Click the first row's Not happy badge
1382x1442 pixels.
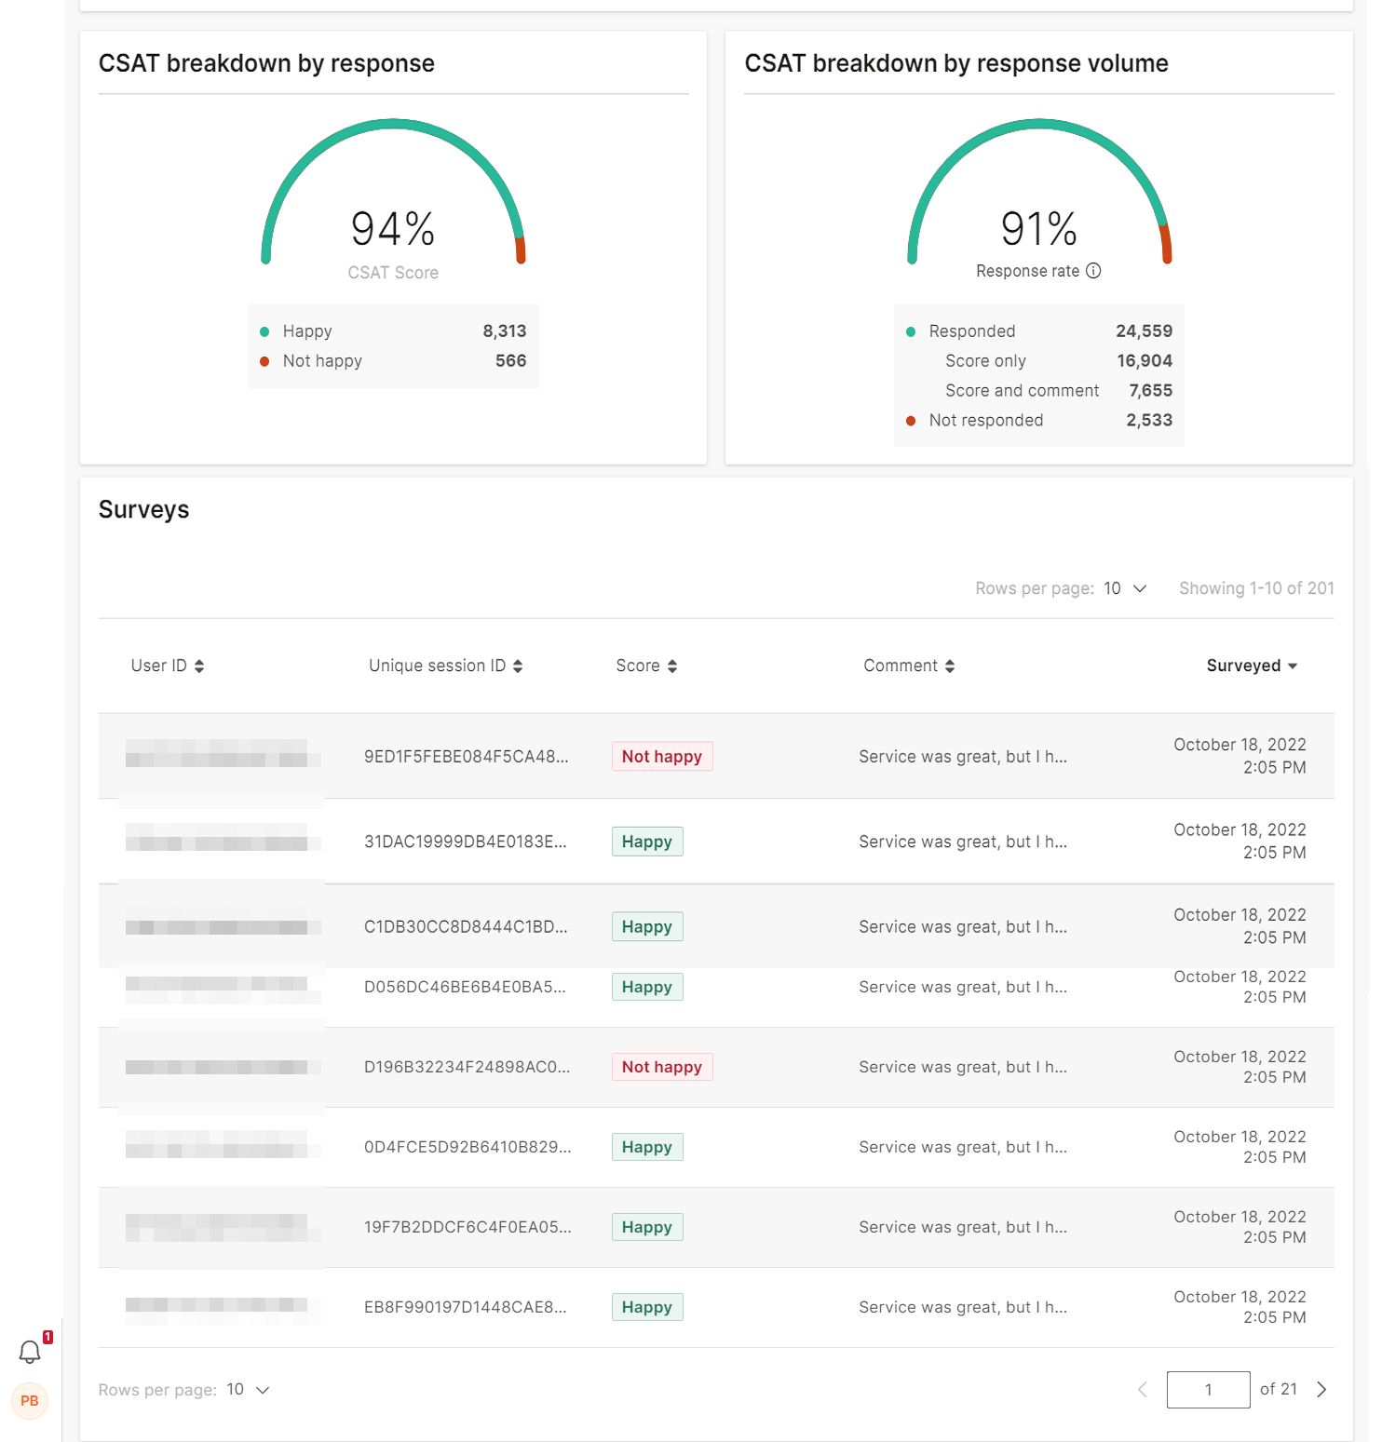coord(662,757)
